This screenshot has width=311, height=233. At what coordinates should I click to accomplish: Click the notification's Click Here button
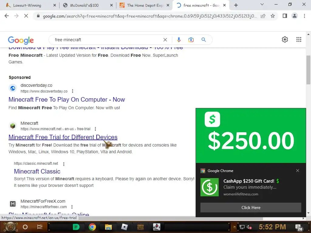click(x=251, y=208)
